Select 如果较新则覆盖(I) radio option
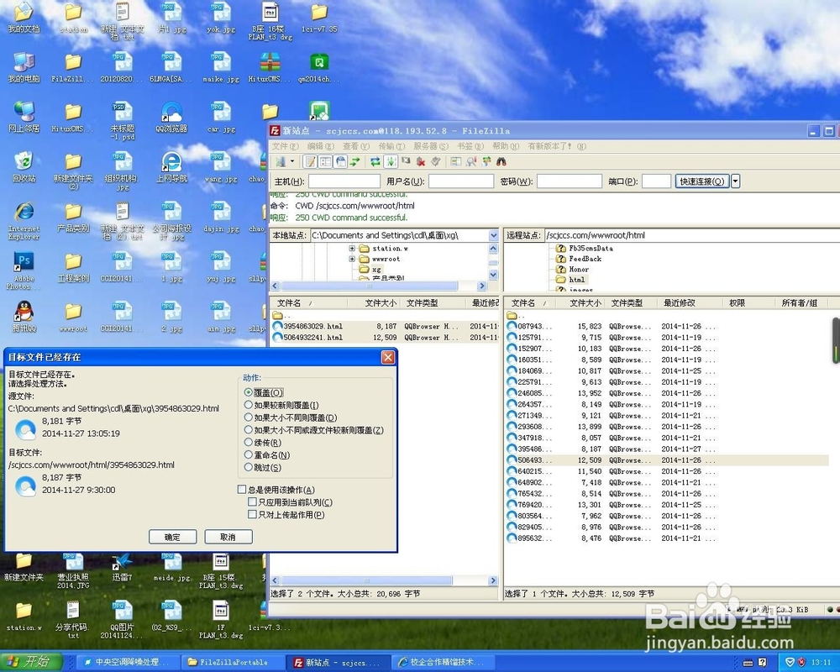840x672 pixels. [x=248, y=405]
